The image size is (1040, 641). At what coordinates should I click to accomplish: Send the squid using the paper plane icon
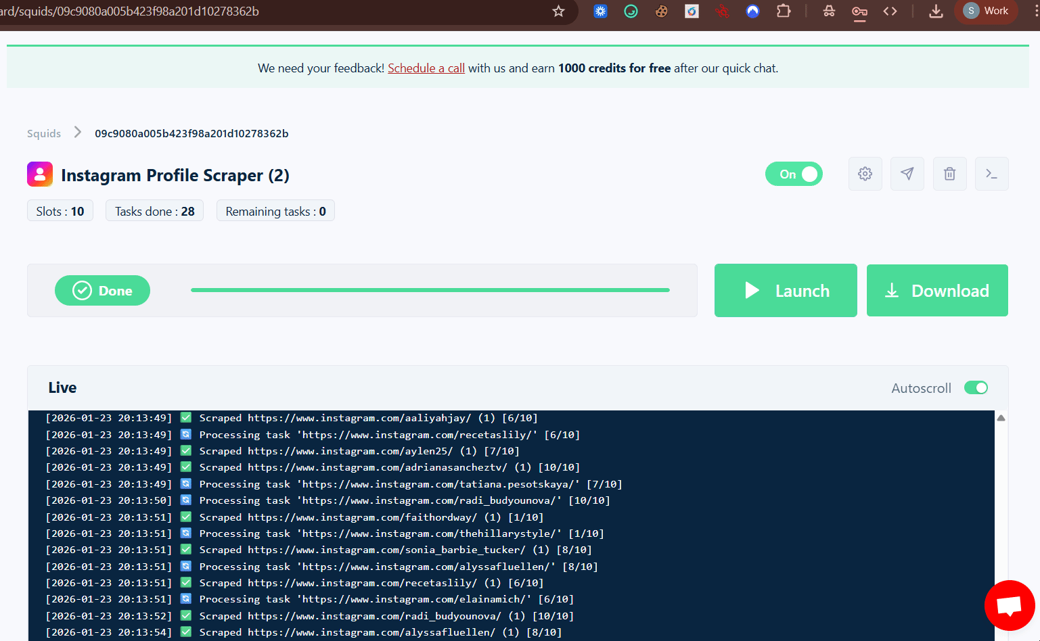click(907, 174)
